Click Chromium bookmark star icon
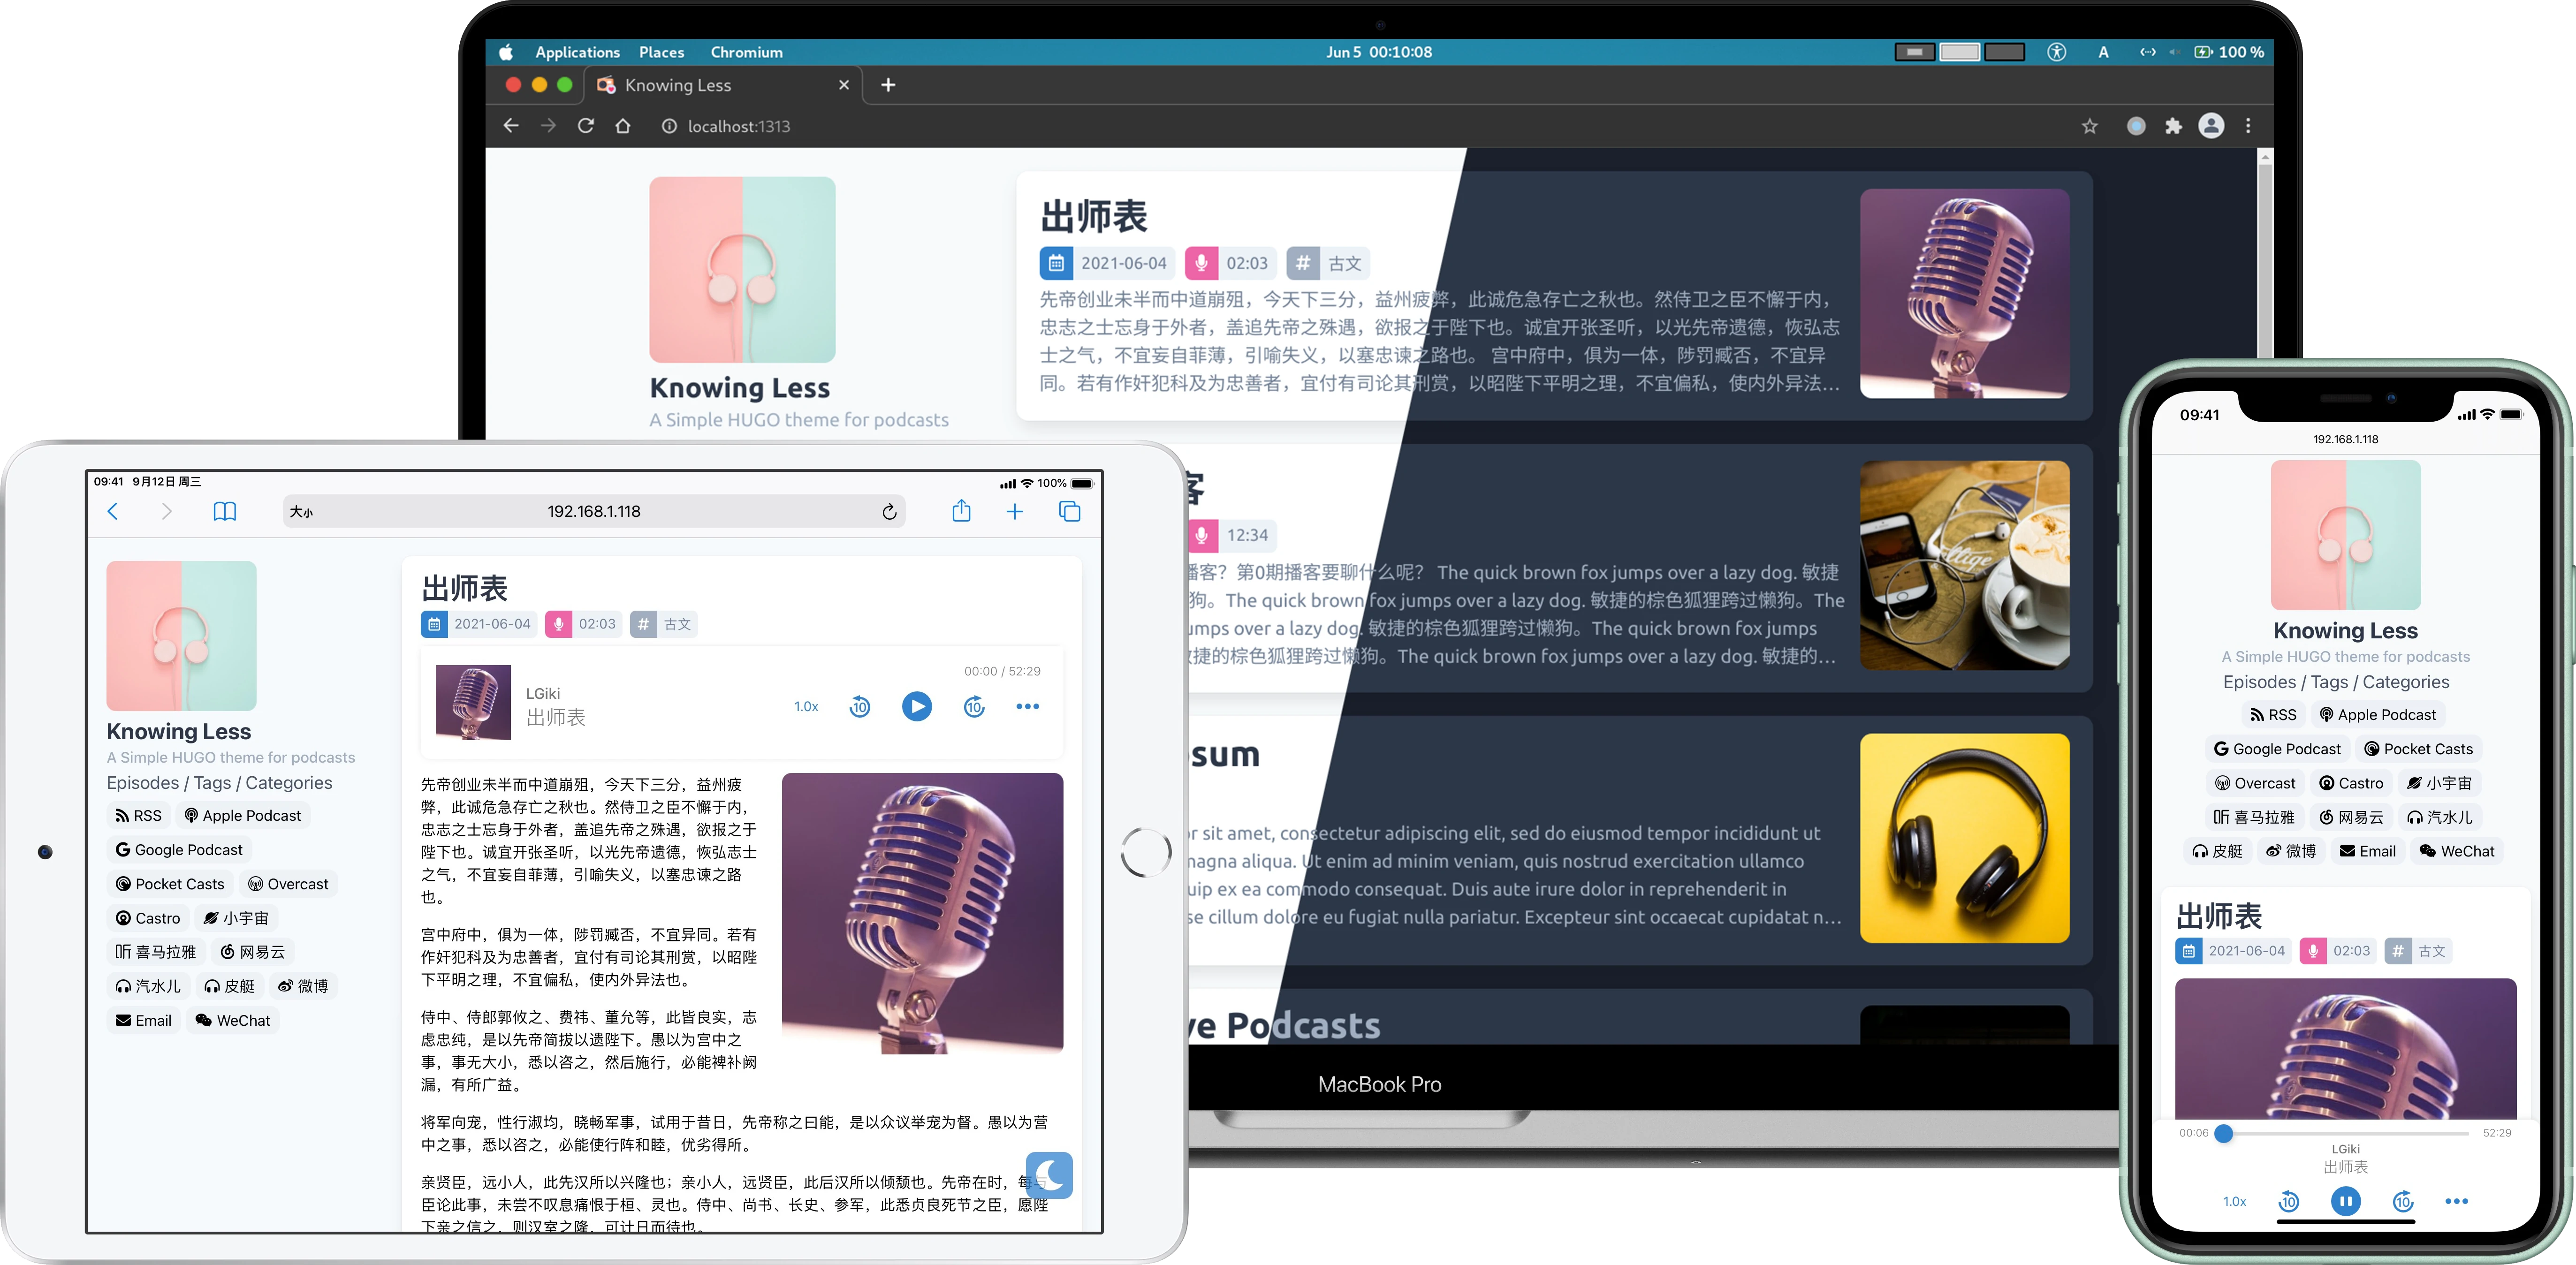2576x1265 pixels. (x=2089, y=126)
